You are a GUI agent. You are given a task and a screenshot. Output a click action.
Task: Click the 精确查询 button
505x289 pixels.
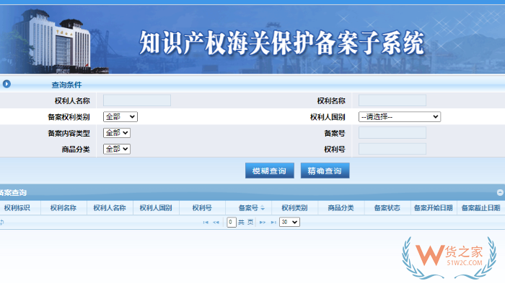pyautogui.click(x=325, y=171)
